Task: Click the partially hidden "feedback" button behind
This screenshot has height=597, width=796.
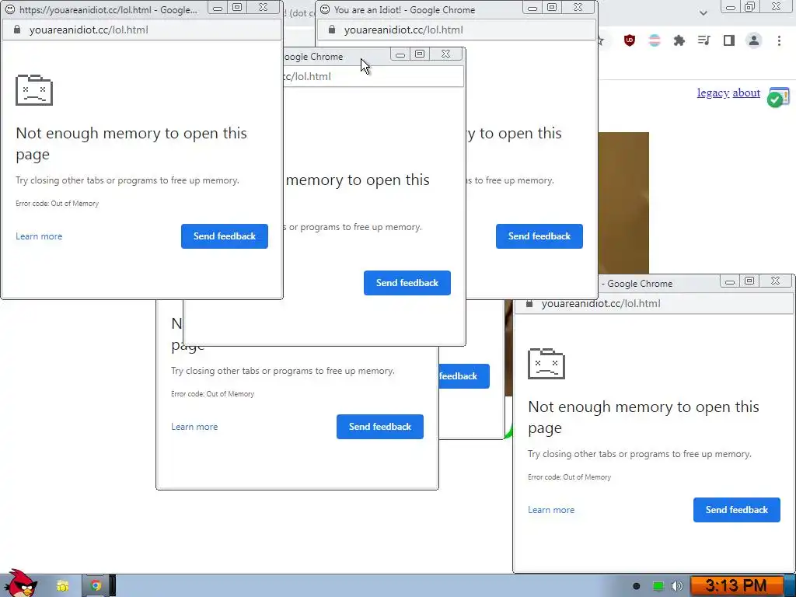Action: point(464,376)
